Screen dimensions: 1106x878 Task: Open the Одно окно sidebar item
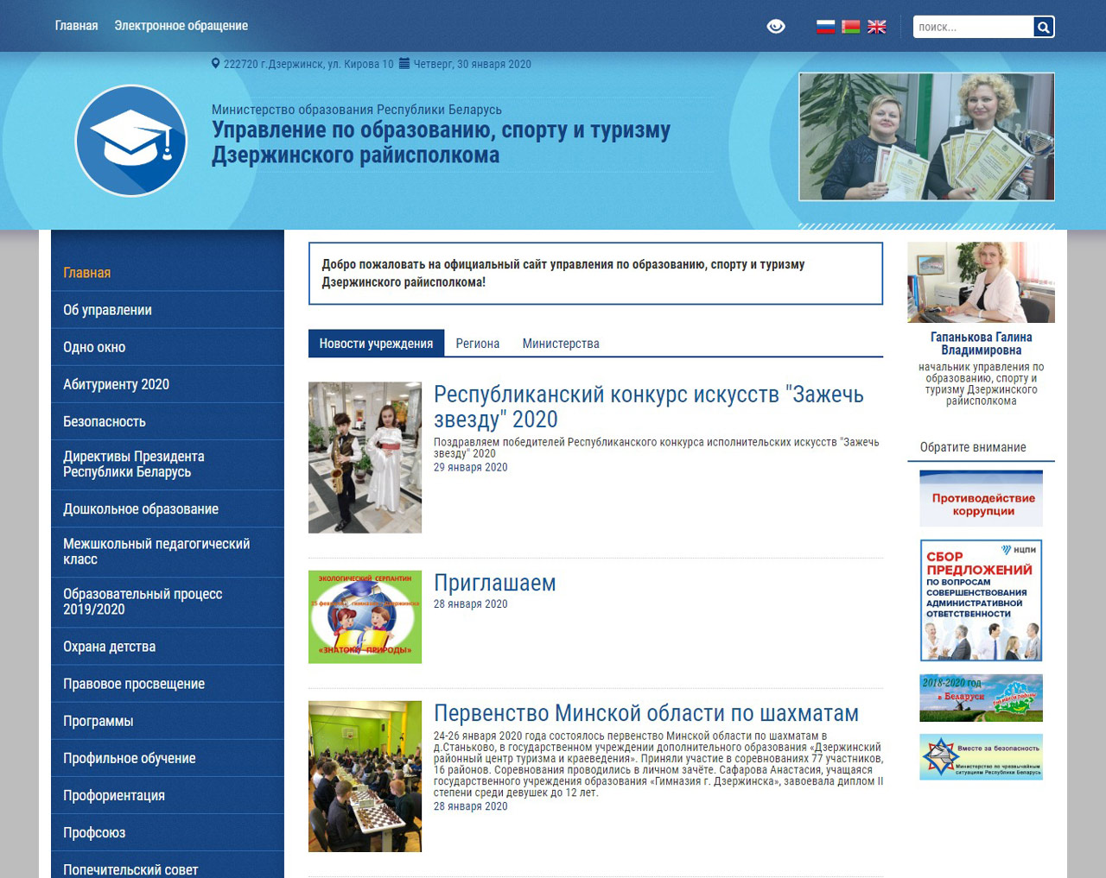pyautogui.click(x=168, y=347)
